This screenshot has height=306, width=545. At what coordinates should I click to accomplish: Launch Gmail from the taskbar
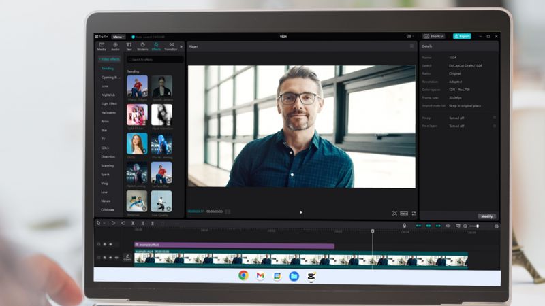(260, 275)
